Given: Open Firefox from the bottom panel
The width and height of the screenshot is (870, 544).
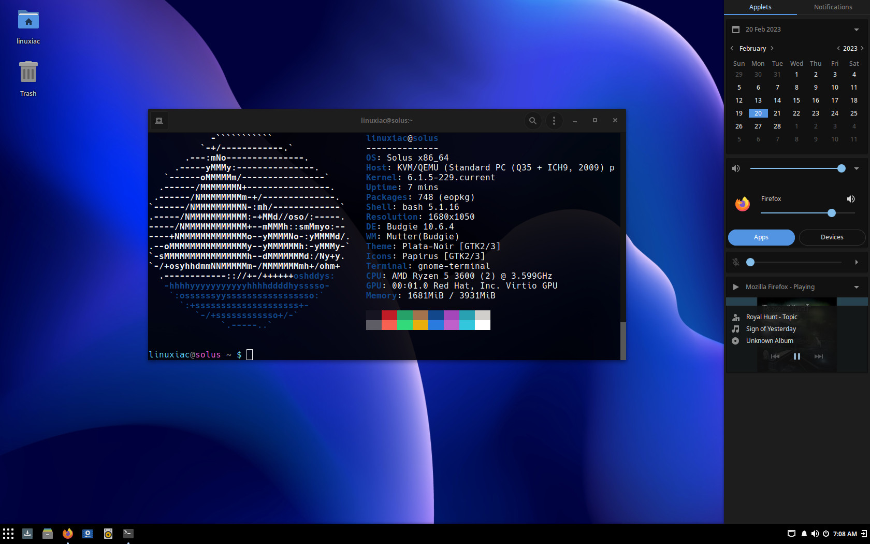Looking at the screenshot, I should (68, 533).
